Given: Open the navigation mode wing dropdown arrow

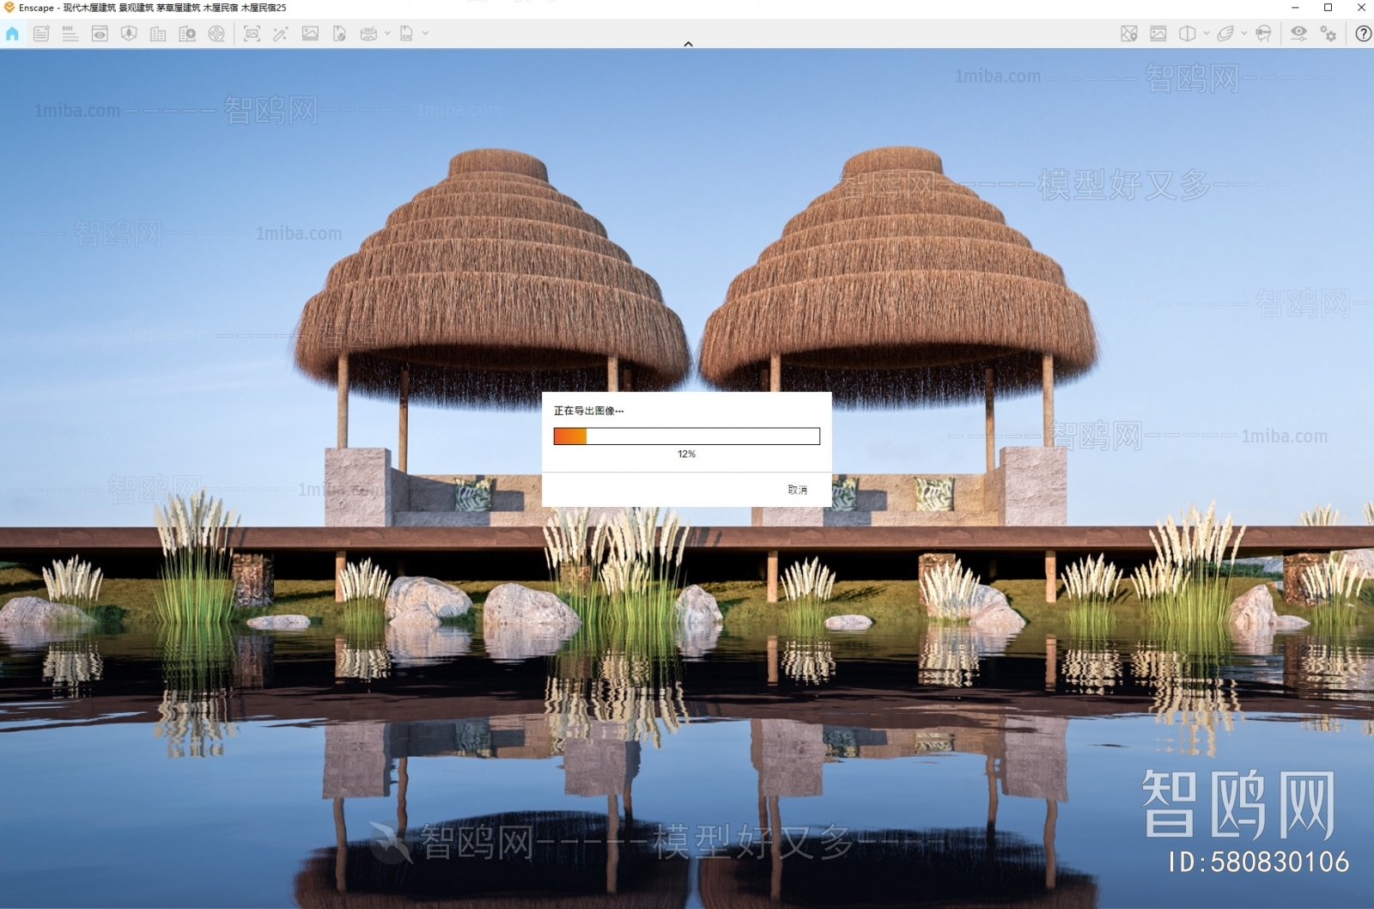Looking at the screenshot, I should [x=1244, y=34].
